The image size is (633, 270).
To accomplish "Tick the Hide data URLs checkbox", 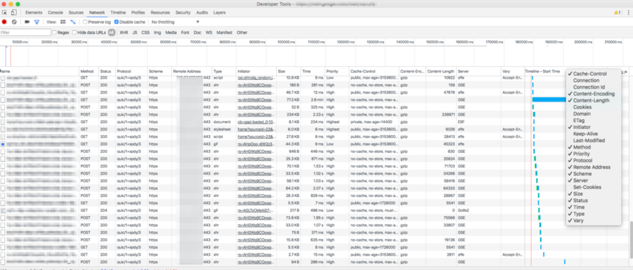I will coord(74,33).
